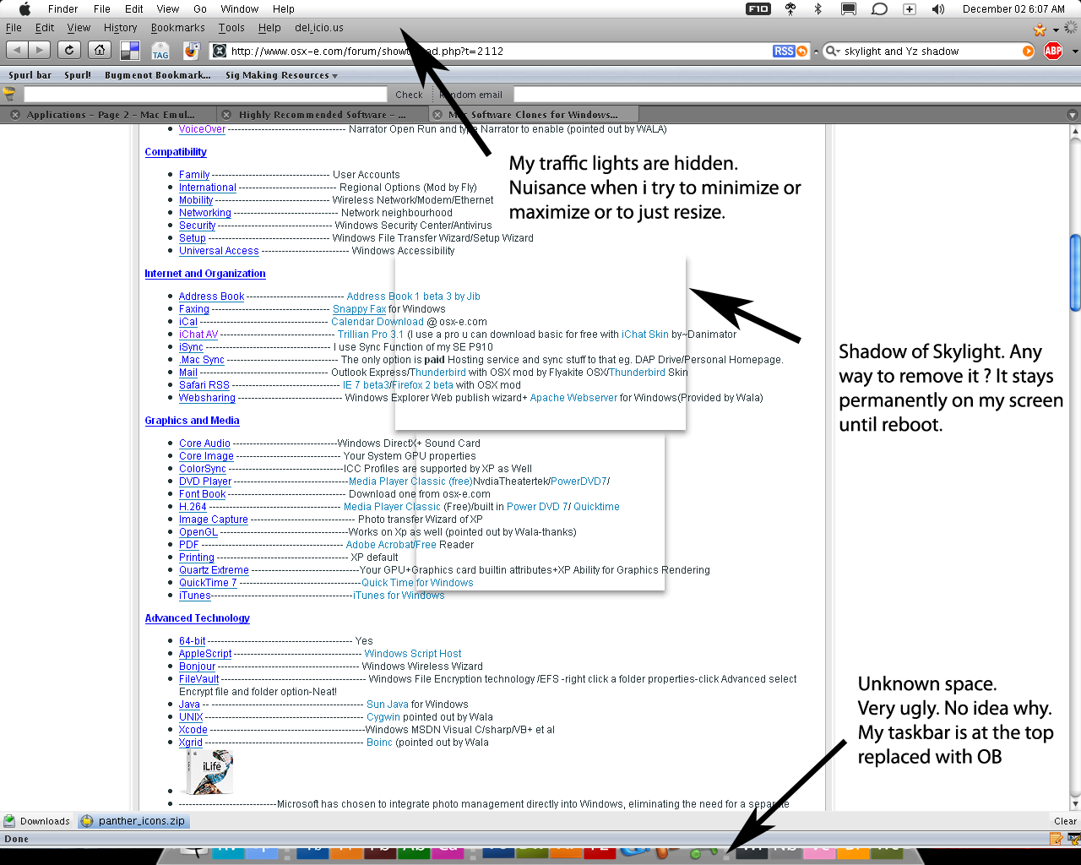Open the dropdown arrow beside the star figure

pos(1056,30)
